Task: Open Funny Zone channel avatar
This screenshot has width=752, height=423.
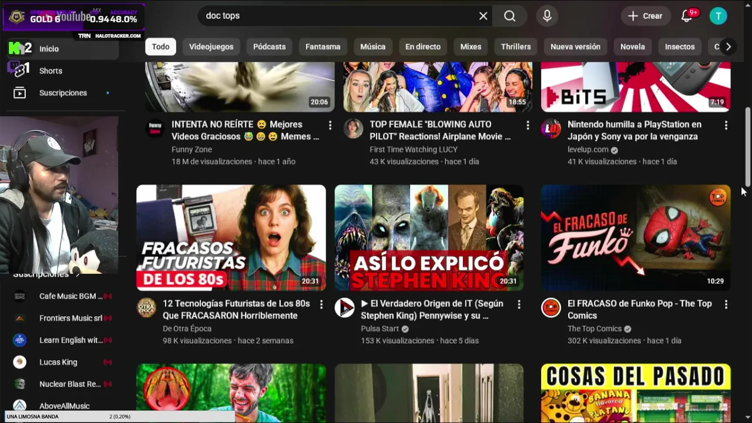Action: click(x=155, y=128)
